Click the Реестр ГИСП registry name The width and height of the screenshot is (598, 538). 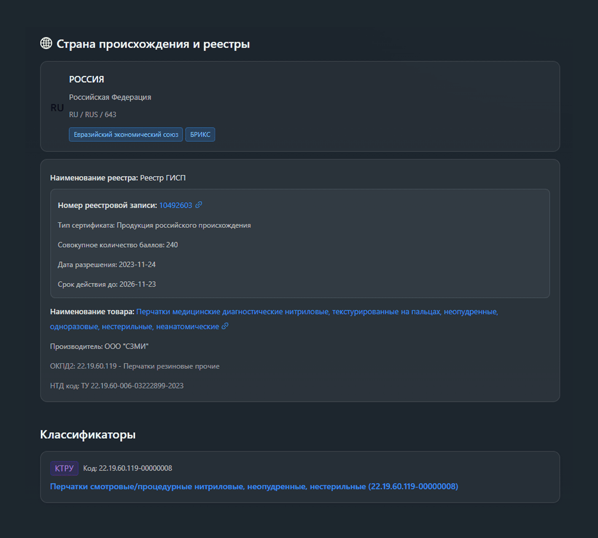pyautogui.click(x=163, y=178)
